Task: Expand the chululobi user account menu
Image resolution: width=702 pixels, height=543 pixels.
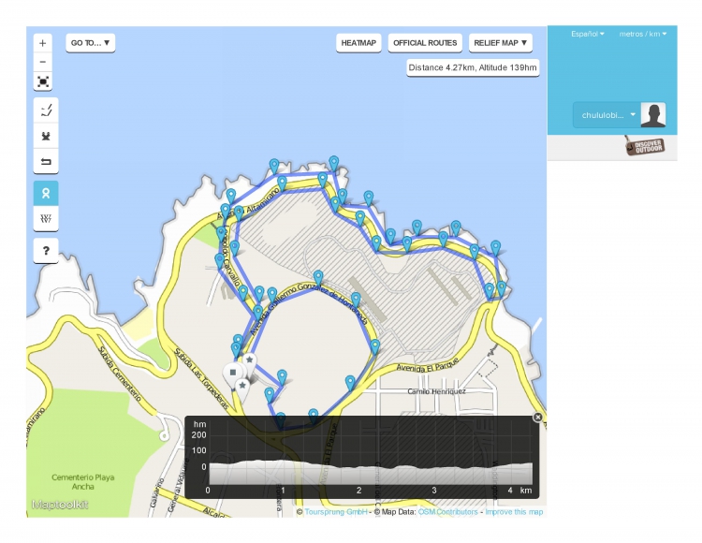Action: (x=608, y=115)
